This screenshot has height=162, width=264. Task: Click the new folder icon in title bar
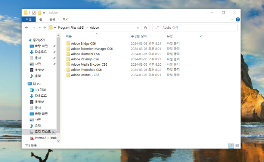[39, 13]
